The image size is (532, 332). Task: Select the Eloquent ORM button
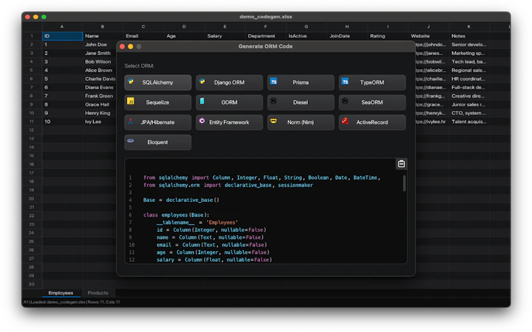pyautogui.click(x=158, y=142)
